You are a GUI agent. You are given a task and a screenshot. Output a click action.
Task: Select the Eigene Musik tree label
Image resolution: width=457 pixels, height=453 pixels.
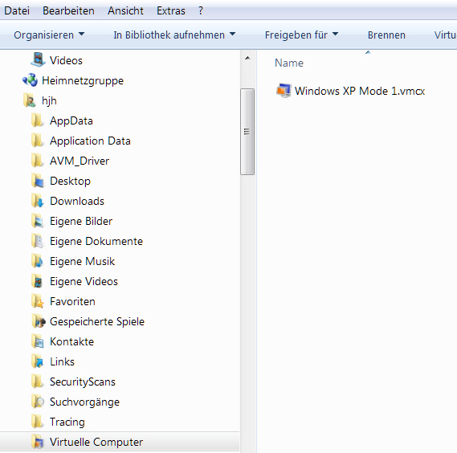tap(83, 262)
